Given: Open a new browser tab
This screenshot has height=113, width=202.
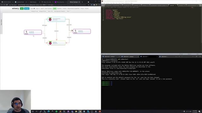Looking at the screenshot, I should click(82, 2).
